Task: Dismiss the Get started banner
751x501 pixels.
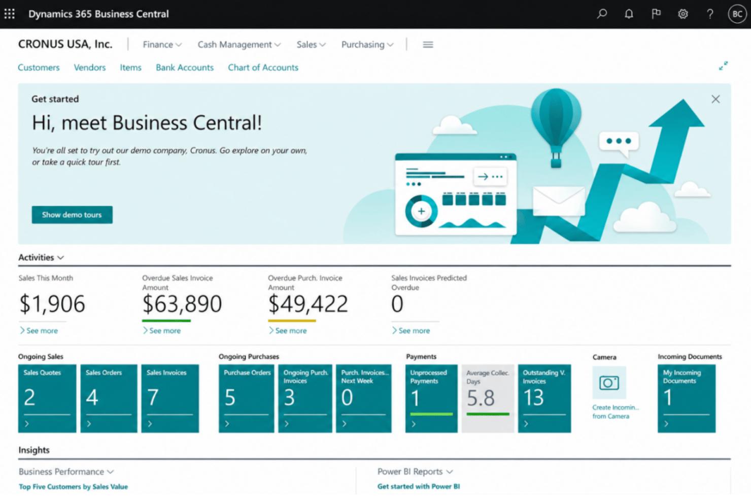Action: click(x=715, y=99)
